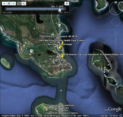Open time slider options wrench
Image resolution: width=123 pixels, height=117 pixels.
[67, 4]
